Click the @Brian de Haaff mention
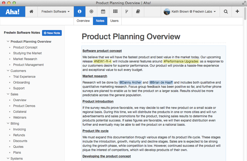Screen dimensions: 247x161 point(161,82)
